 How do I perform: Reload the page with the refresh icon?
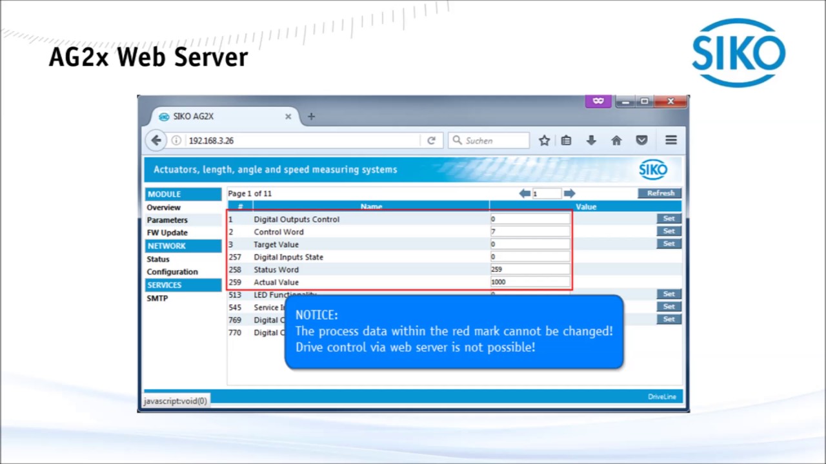431,140
